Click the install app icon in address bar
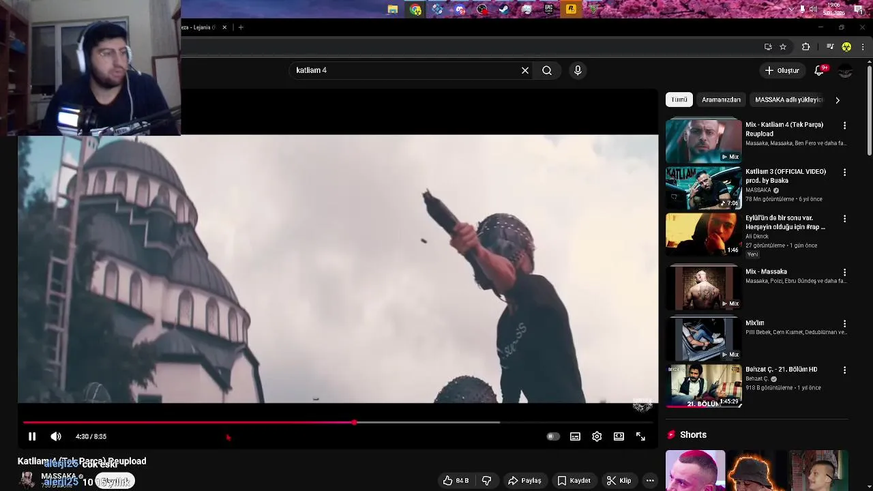This screenshot has width=873, height=491. (x=768, y=46)
